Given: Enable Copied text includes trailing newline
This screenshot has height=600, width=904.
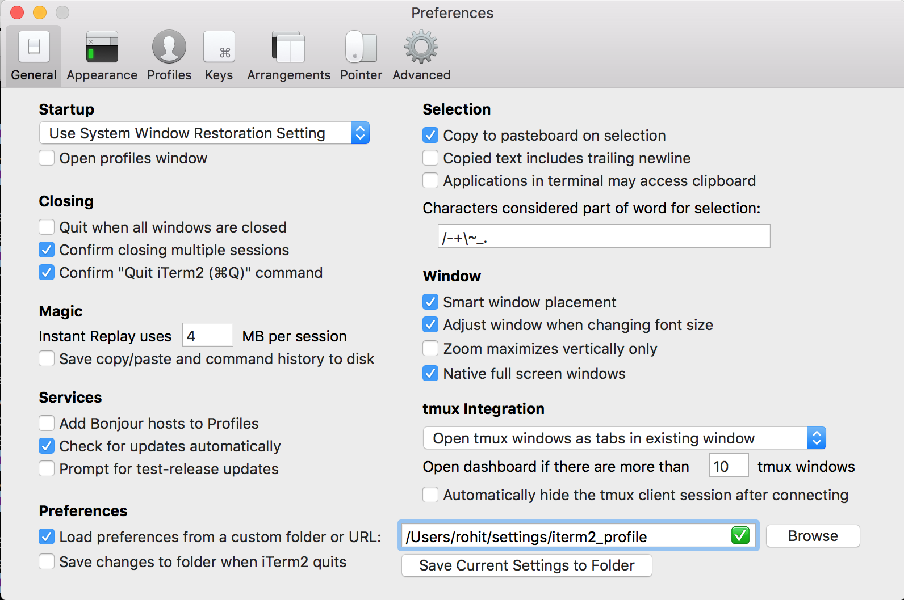Looking at the screenshot, I should (430, 158).
